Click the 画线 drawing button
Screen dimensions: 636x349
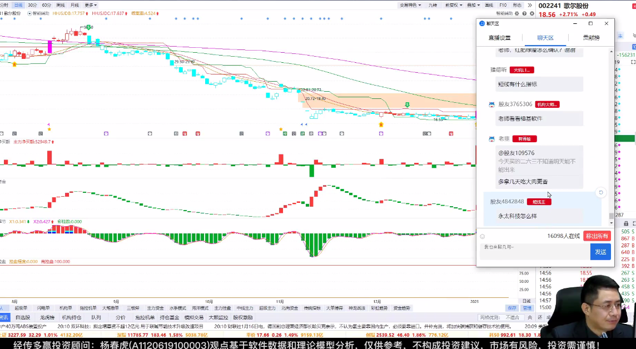[x=489, y=5]
